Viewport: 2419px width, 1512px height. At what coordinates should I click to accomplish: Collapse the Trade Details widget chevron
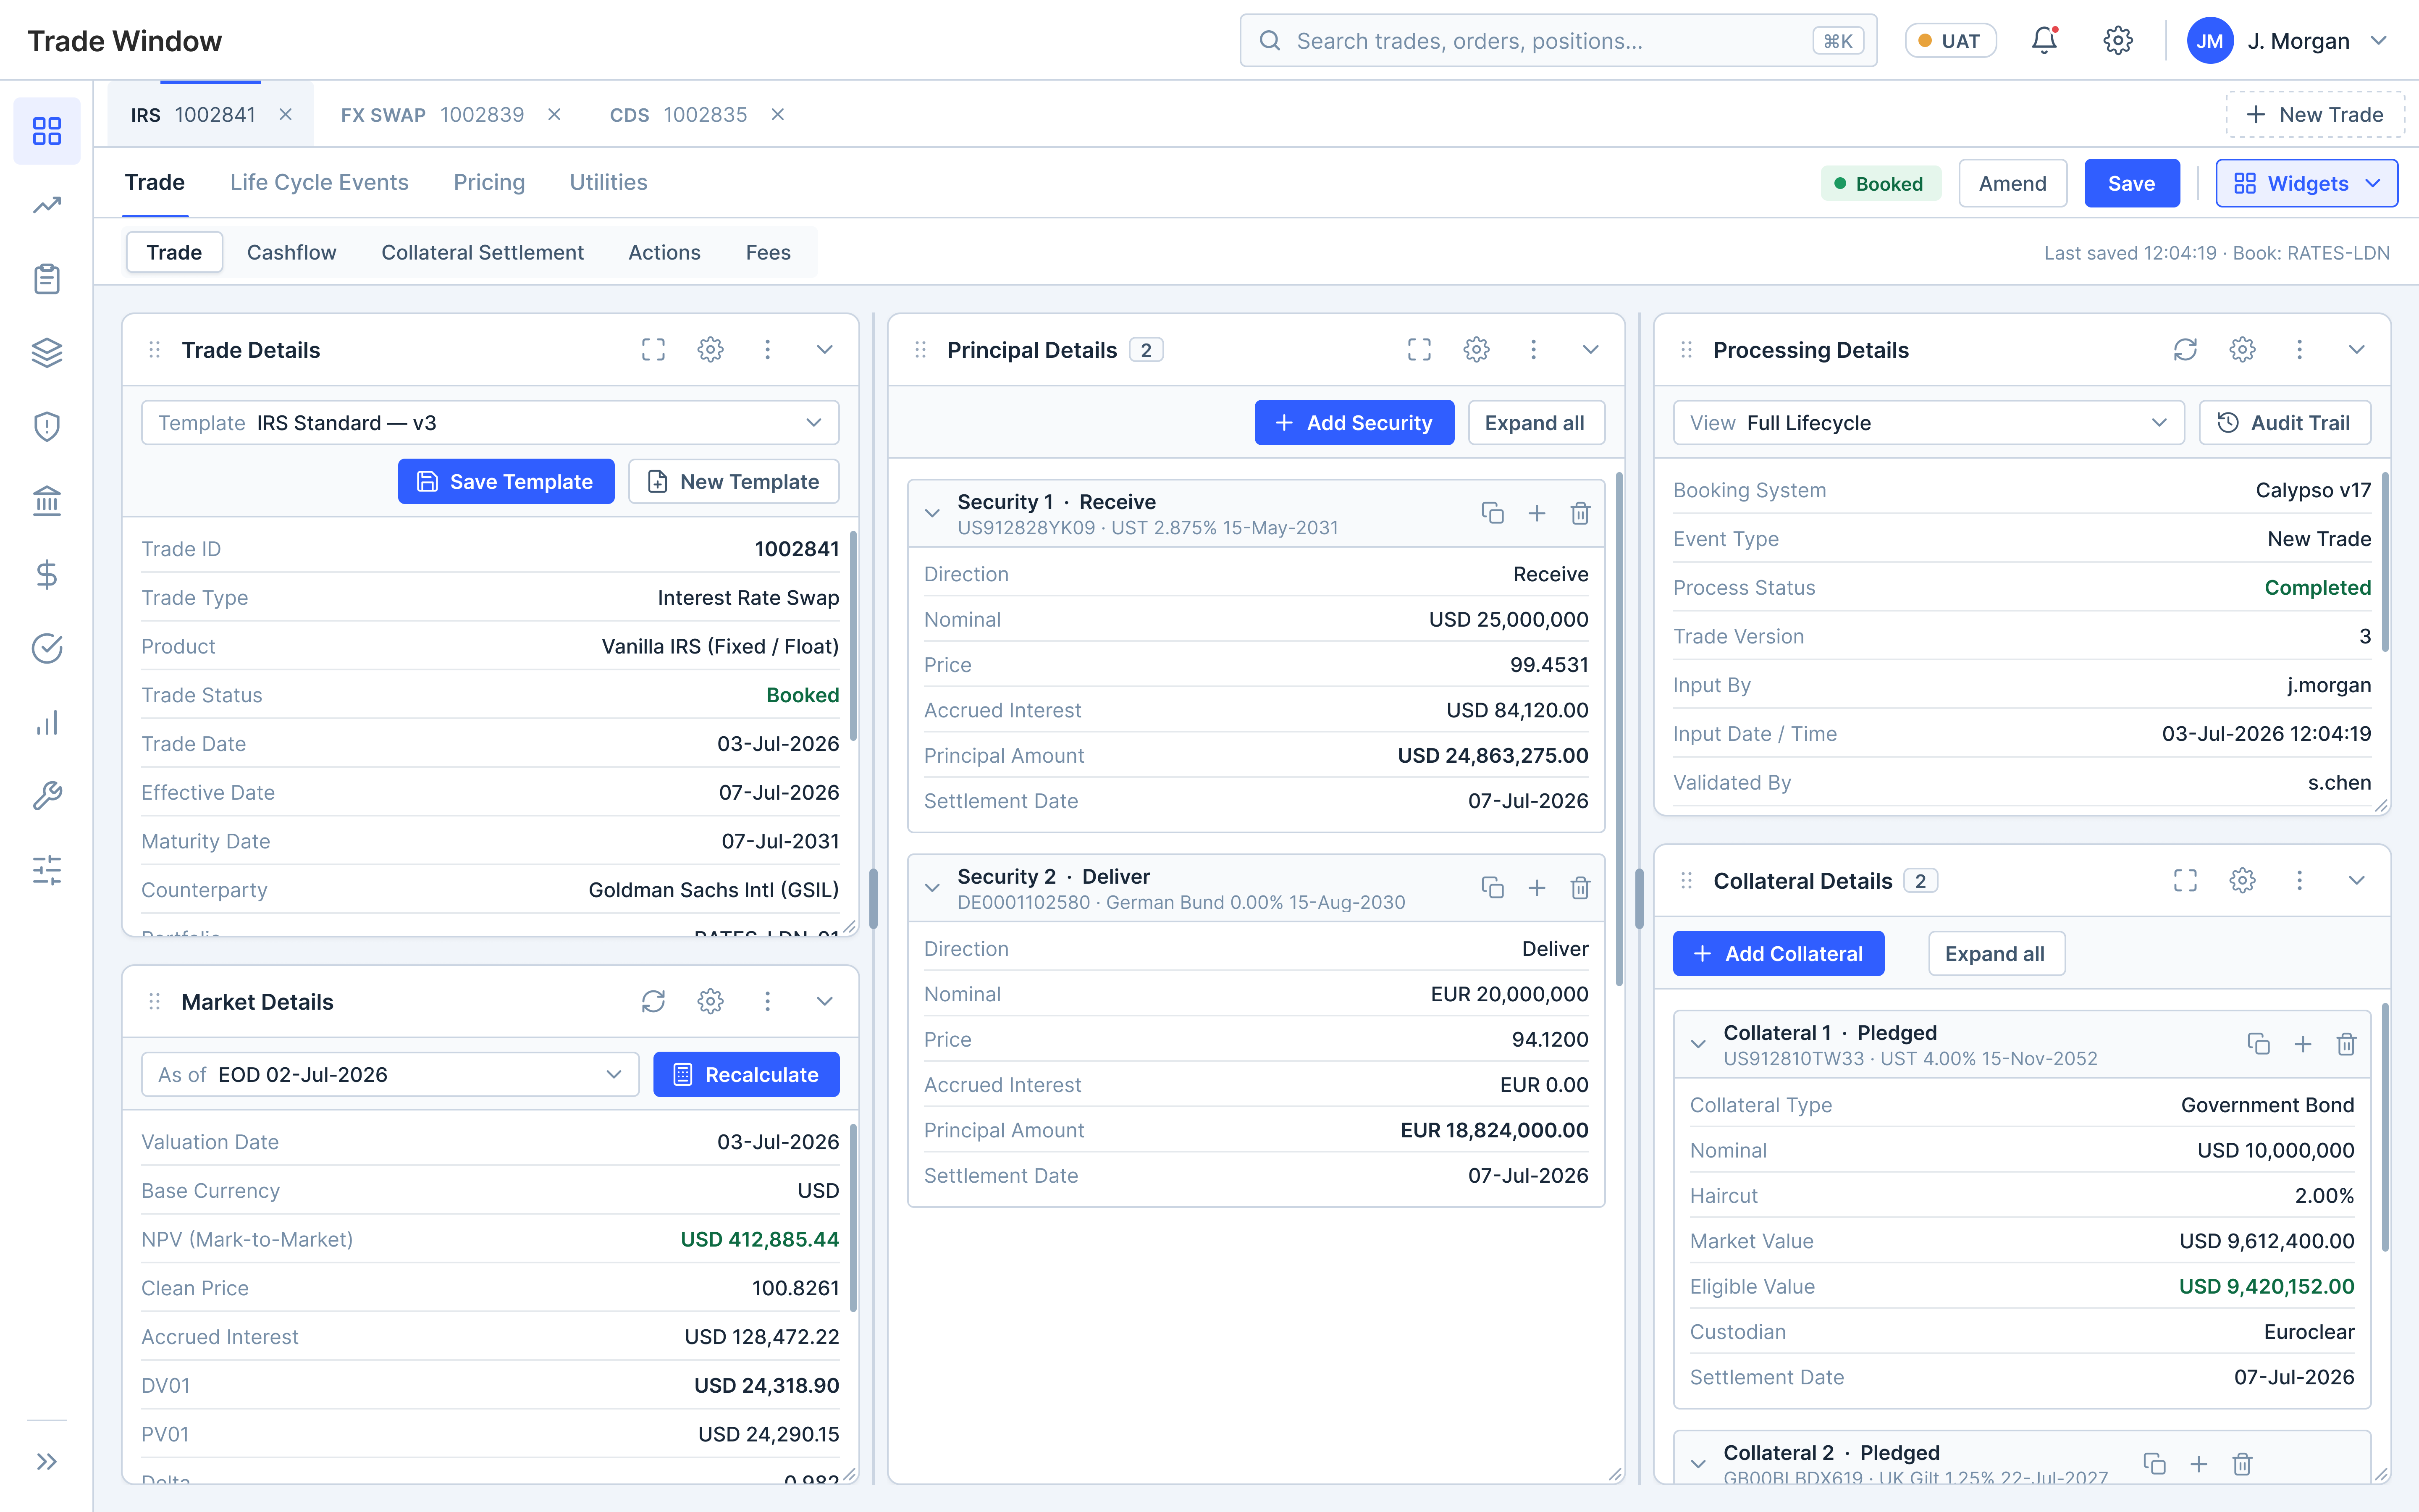(825, 349)
